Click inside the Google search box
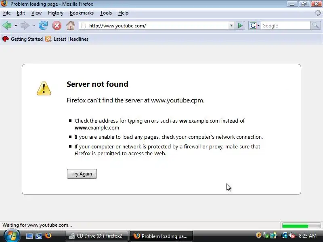The width and height of the screenshot is (323, 242). coord(286,26)
